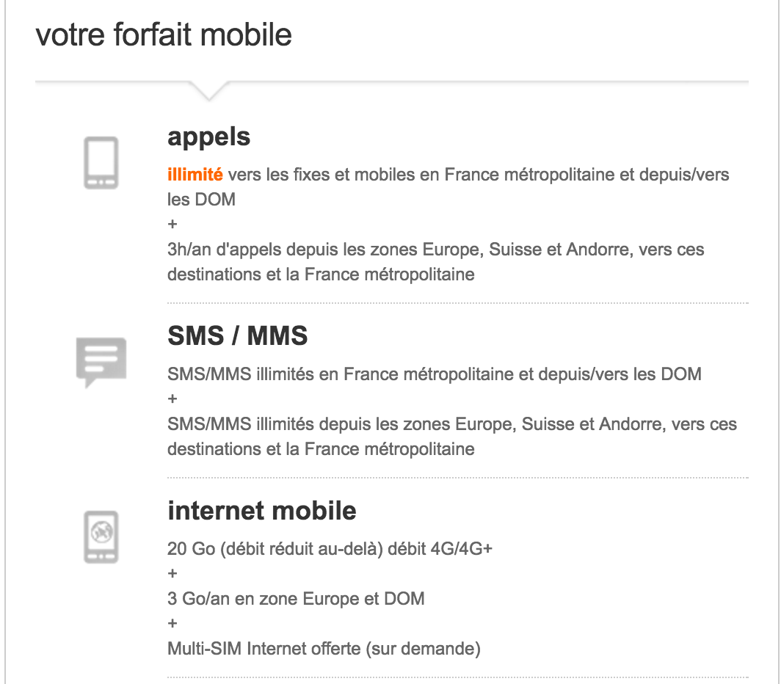The width and height of the screenshot is (781, 684).
Task: Click the plus sign below the 20 Go line
Action: tap(172, 574)
